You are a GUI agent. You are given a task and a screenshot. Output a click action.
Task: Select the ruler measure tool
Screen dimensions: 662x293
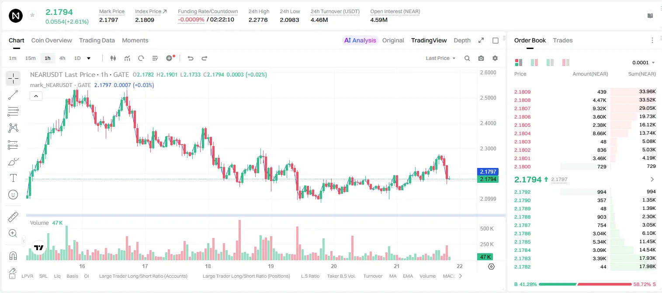13,217
